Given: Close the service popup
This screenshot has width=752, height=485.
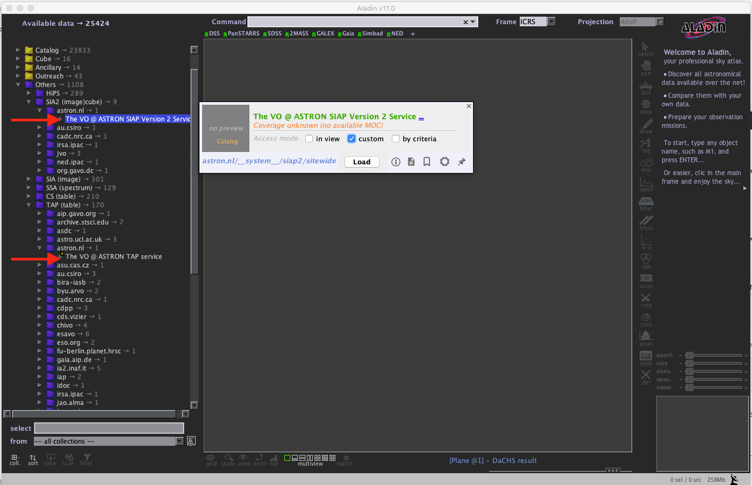Looking at the screenshot, I should [469, 106].
